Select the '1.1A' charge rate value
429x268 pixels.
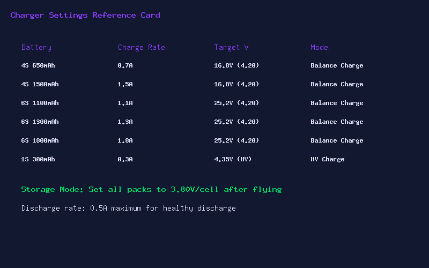coord(125,103)
